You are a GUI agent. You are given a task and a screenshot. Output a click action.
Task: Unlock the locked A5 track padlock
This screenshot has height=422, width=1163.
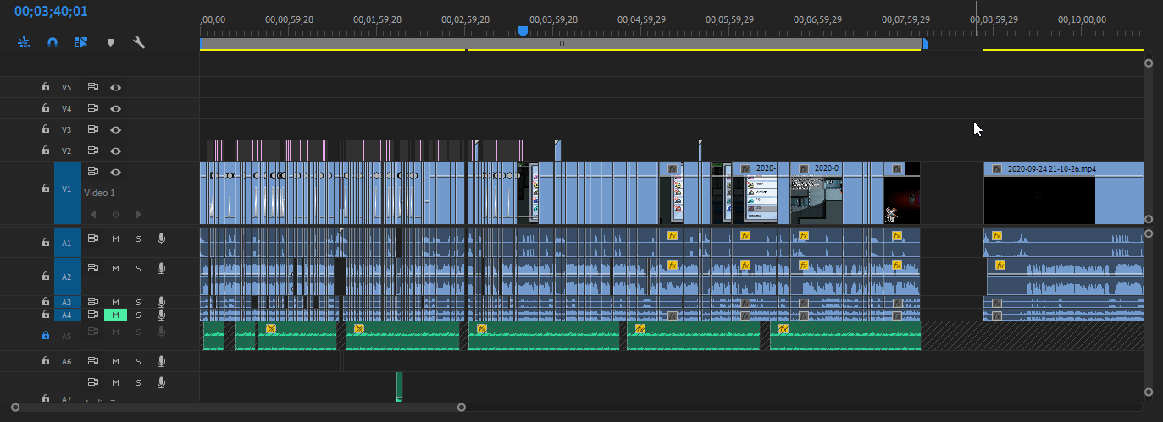point(46,335)
